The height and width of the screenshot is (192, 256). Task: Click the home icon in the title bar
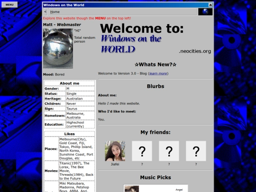tap(210, 5)
